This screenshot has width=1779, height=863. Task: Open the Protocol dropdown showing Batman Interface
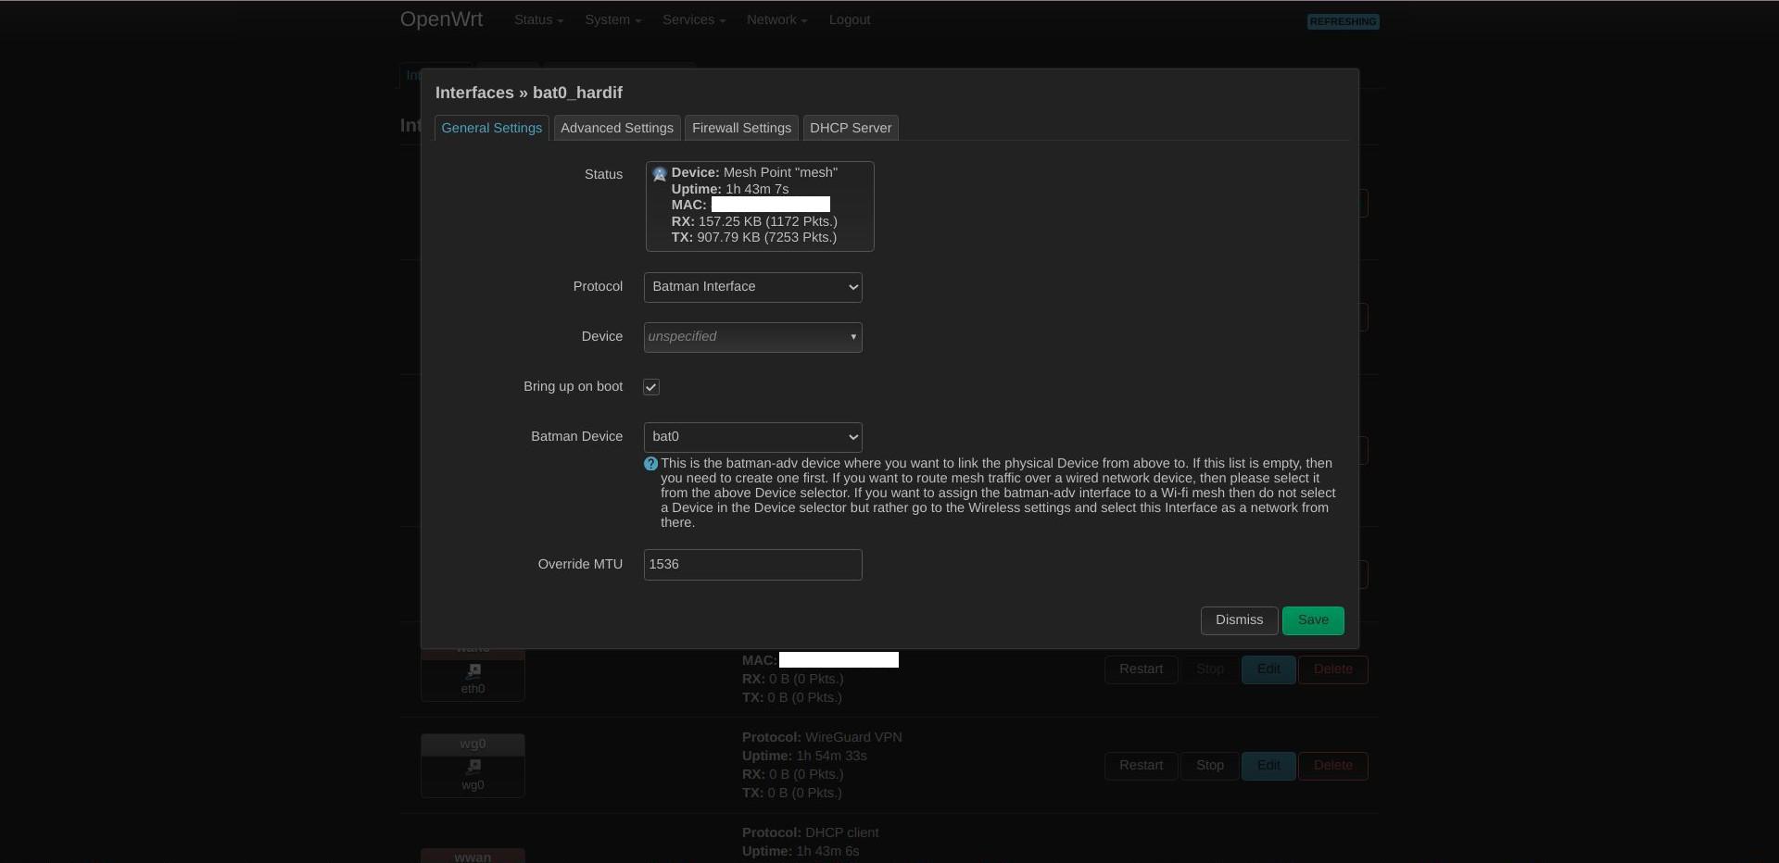pyautogui.click(x=753, y=287)
